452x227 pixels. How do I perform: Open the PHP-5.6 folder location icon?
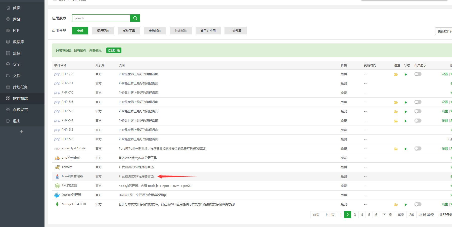pos(396,102)
